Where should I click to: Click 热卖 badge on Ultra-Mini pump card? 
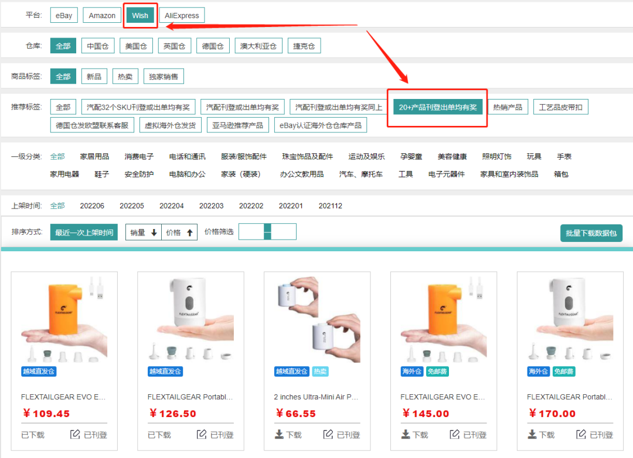321,371
